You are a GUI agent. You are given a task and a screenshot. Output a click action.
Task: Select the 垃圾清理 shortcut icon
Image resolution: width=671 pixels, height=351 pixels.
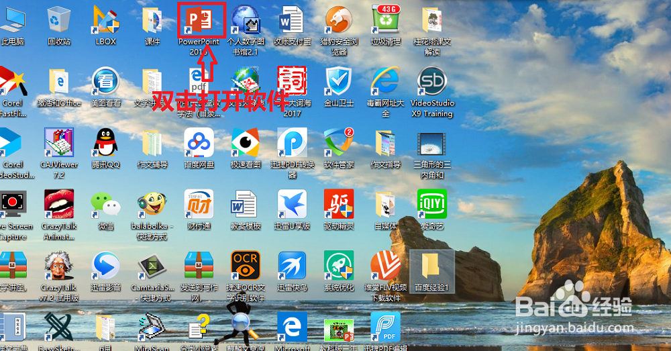coord(386,19)
